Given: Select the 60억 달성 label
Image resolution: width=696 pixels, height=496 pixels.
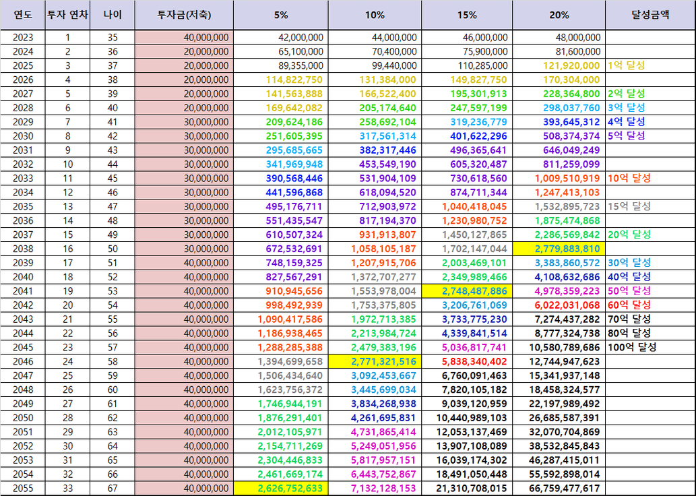Looking at the screenshot, I should (629, 305).
